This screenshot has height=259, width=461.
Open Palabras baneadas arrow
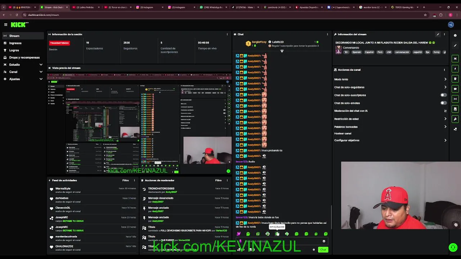coord(445,127)
